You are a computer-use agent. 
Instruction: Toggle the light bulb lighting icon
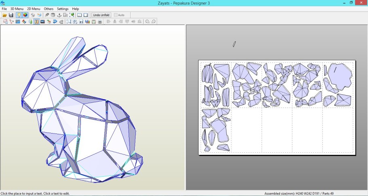[x=19, y=15]
